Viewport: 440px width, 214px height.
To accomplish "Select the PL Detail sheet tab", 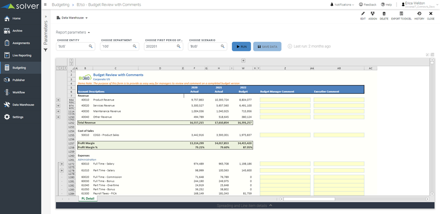I will pyautogui.click(x=87, y=199).
